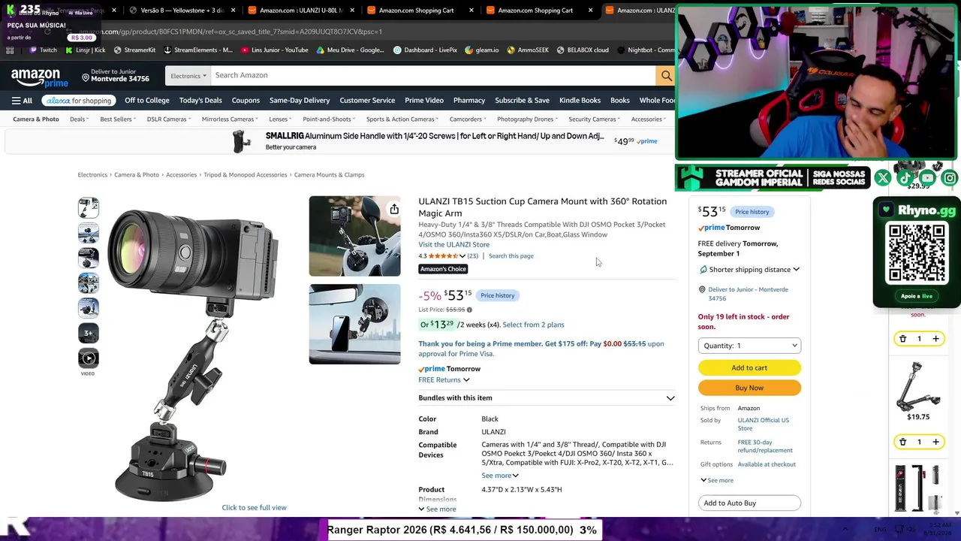The width and height of the screenshot is (961, 541).
Task: Open Today's Deals nav item
Action: [x=200, y=101]
